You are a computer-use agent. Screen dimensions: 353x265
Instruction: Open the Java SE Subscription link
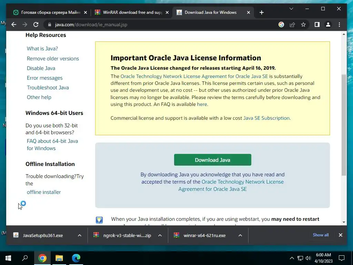266,118
